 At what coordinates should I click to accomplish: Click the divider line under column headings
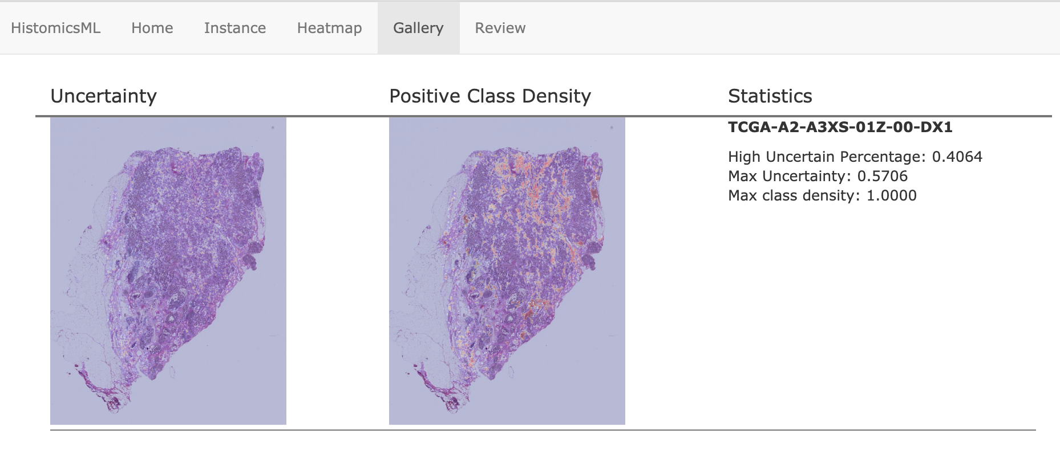click(x=544, y=116)
